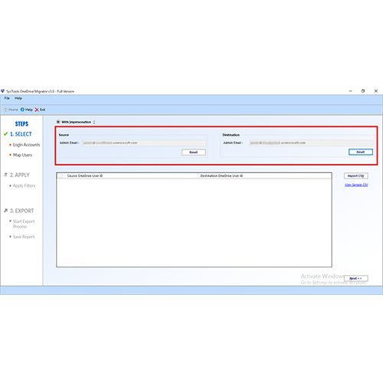This screenshot has width=383, height=383.
Task: Click the Import CSV button
Action: pos(356,176)
